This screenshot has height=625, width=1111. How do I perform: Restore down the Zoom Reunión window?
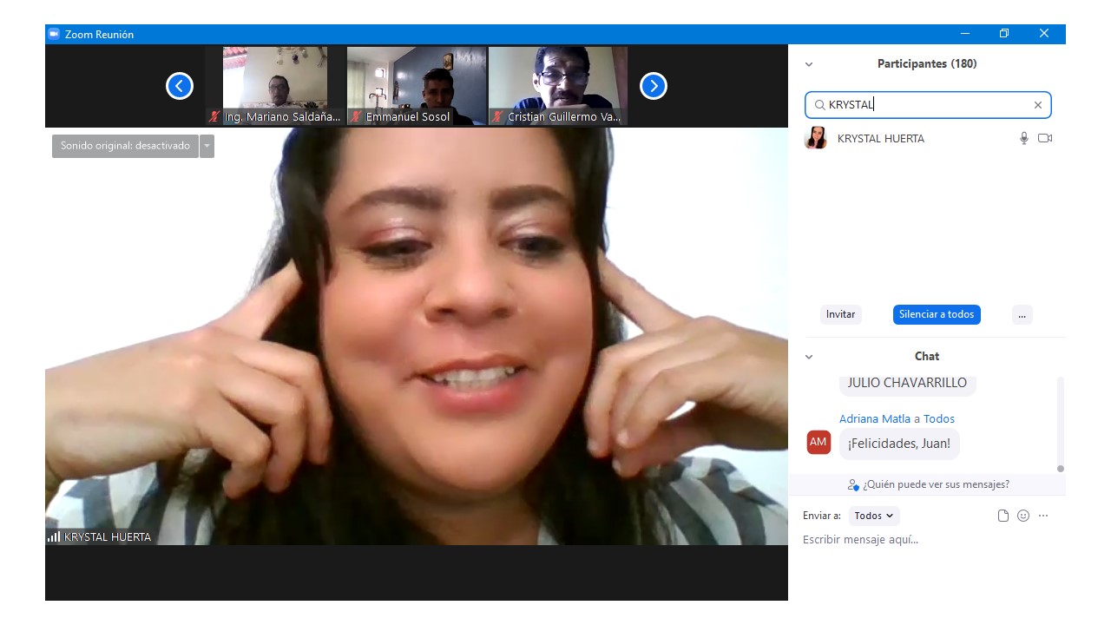[x=1004, y=34]
